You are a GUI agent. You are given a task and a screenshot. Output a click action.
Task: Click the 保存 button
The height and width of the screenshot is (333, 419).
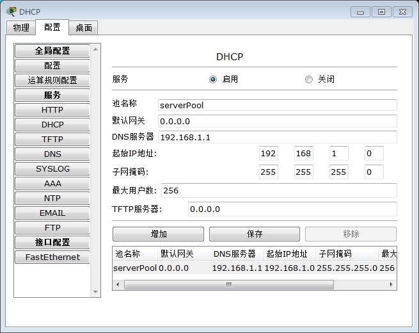[x=255, y=234]
